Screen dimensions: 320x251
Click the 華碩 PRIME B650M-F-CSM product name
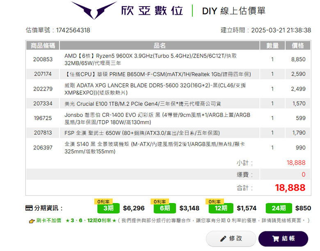[x=158, y=74]
